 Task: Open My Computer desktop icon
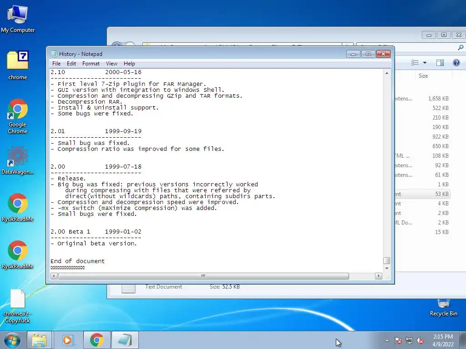pos(18,19)
